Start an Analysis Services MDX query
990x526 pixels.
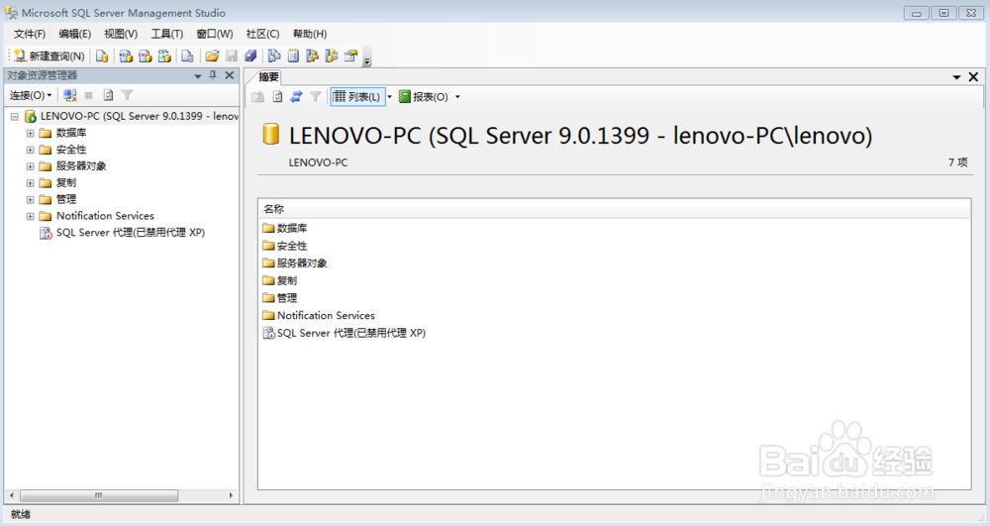tap(126, 56)
